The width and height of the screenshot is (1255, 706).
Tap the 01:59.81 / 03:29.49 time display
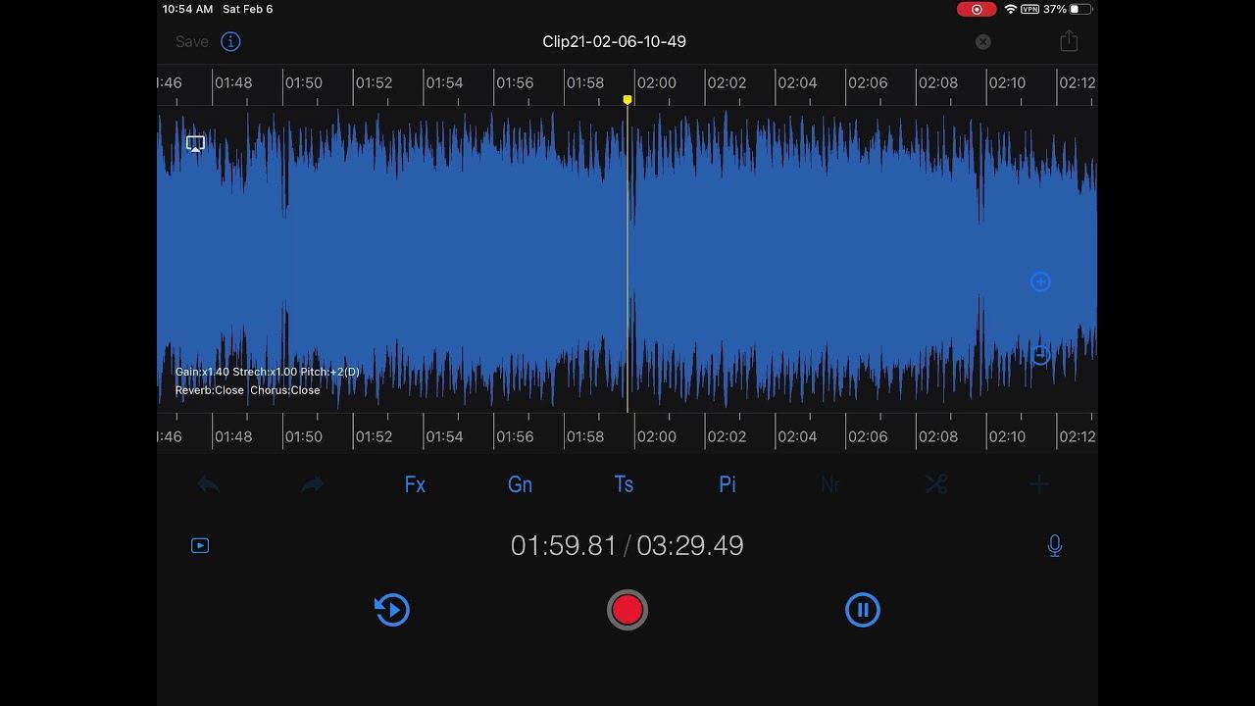627,545
